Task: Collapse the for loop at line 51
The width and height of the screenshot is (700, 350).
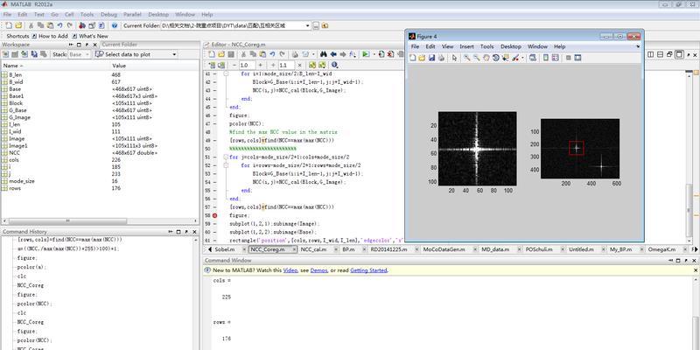Action: pos(226,157)
